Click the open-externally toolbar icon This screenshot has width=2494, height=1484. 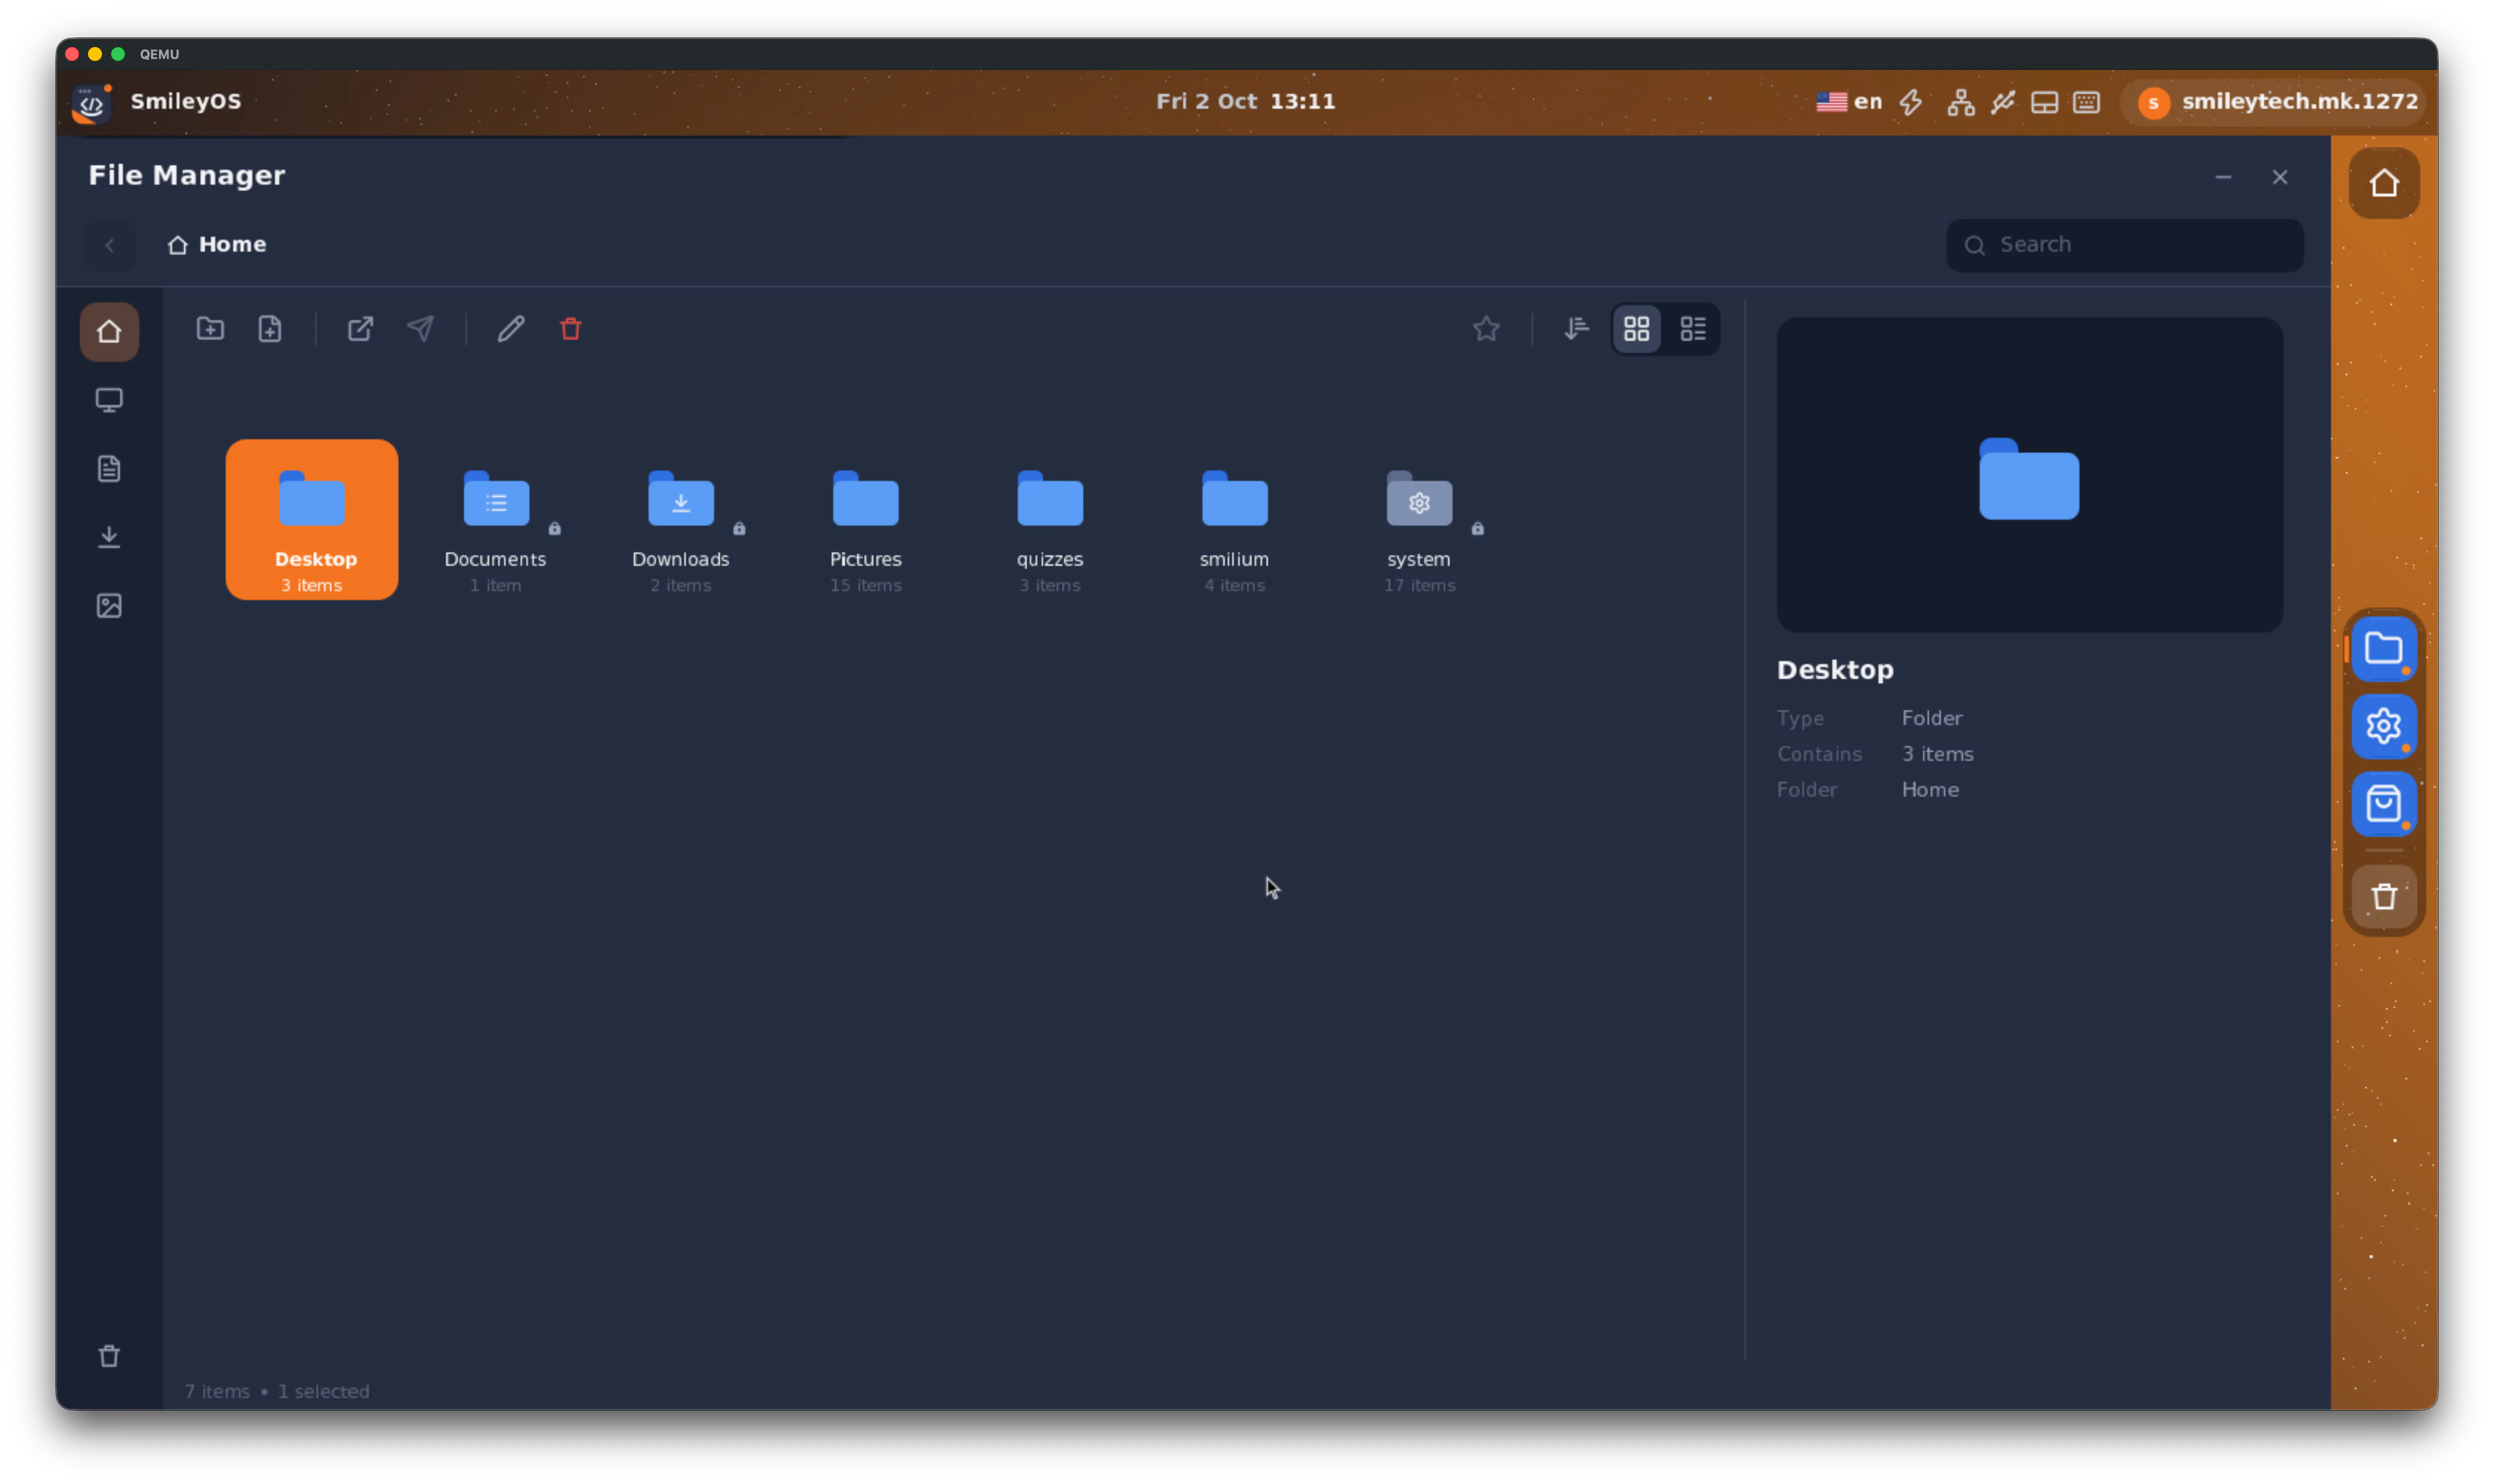pyautogui.click(x=360, y=328)
